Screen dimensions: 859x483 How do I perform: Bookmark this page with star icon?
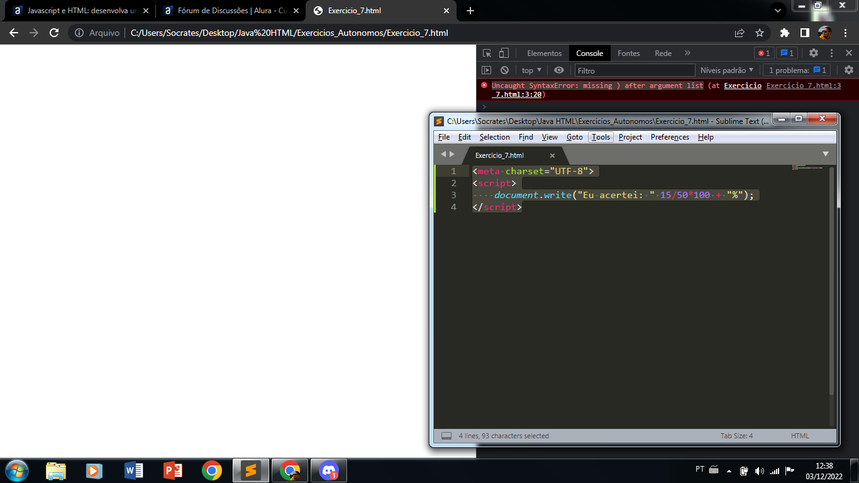(760, 33)
